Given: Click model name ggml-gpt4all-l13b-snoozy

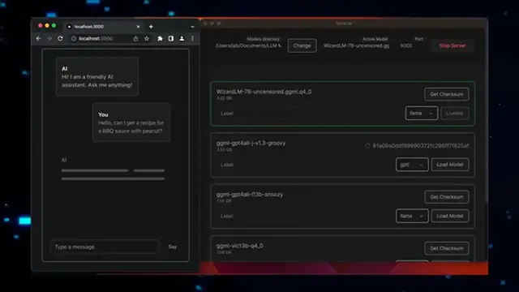Looking at the screenshot, I should click(250, 195).
